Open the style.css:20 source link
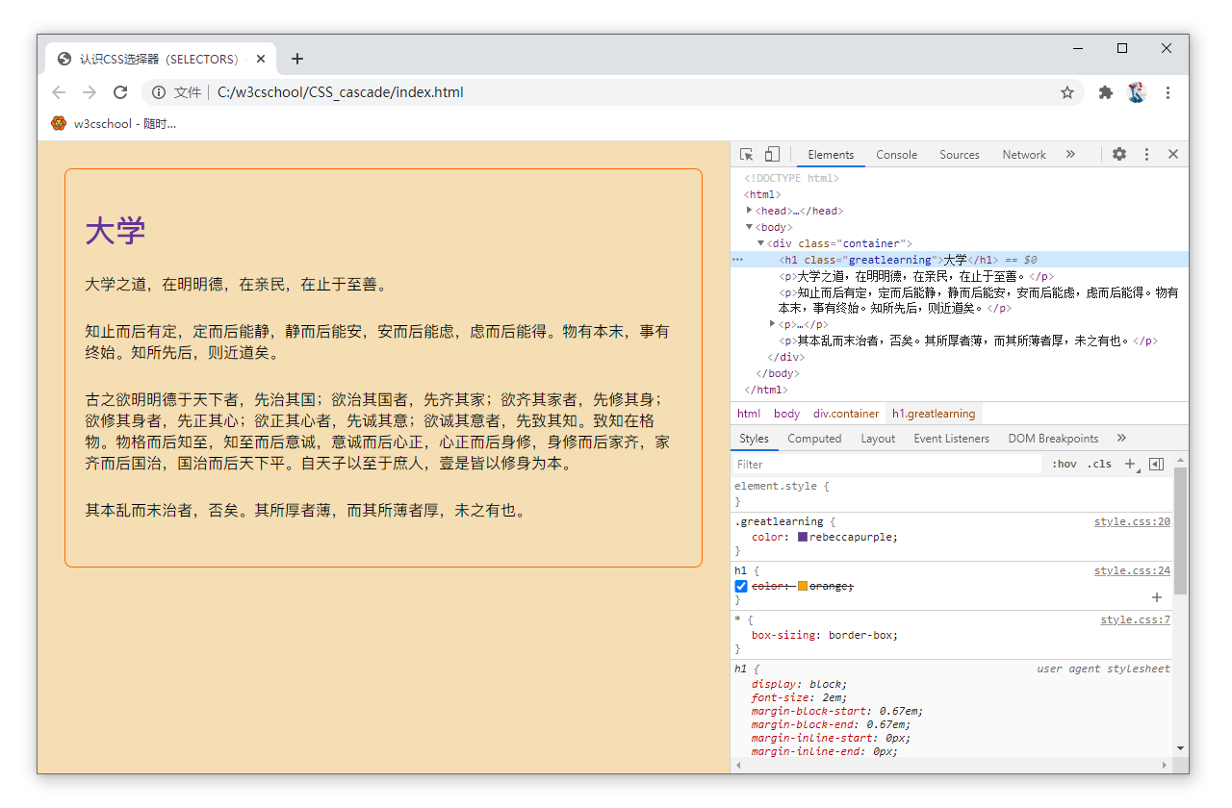 (x=1132, y=522)
